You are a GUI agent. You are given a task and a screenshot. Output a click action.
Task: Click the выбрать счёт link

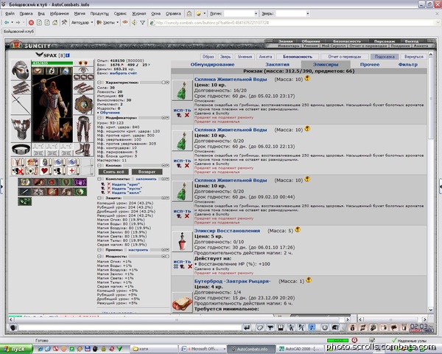[123, 73]
